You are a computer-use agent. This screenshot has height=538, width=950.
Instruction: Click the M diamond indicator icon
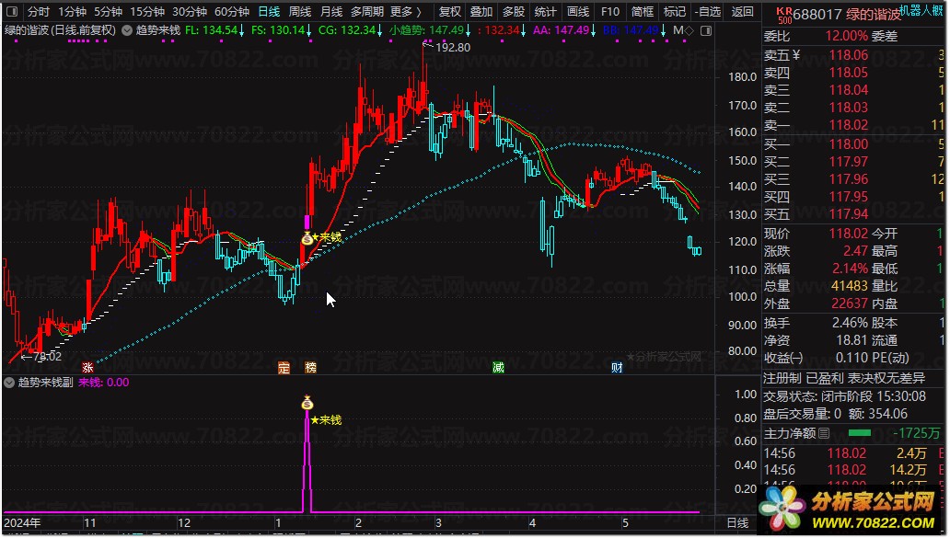click(683, 30)
